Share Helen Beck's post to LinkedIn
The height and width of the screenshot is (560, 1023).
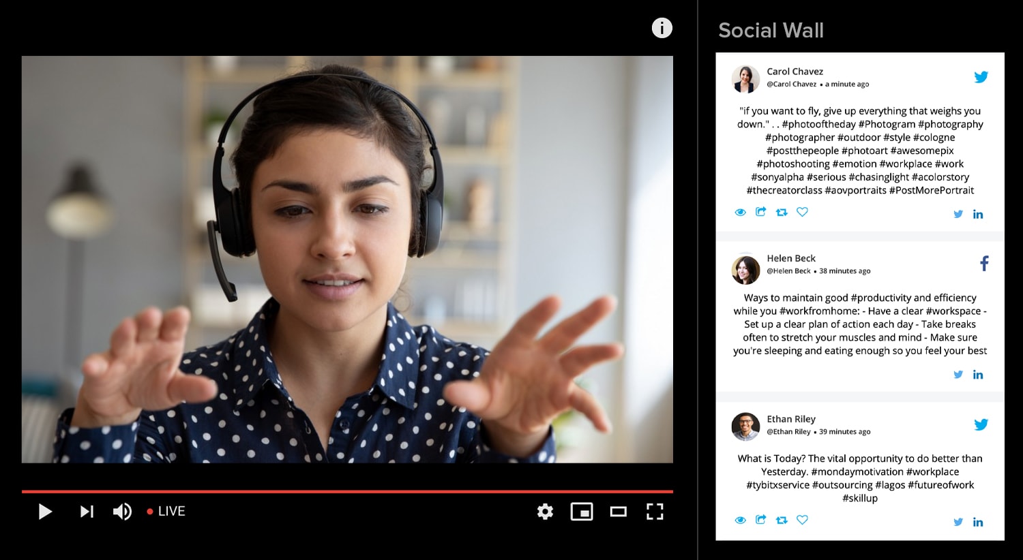pyautogui.click(x=978, y=375)
